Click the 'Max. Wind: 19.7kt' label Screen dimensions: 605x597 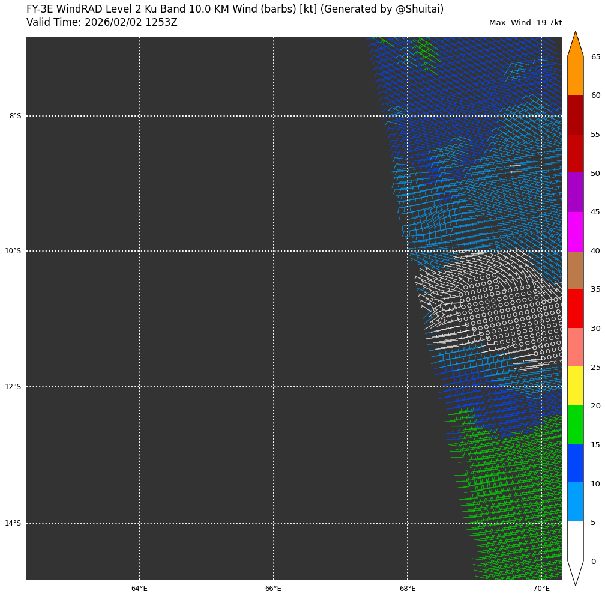point(525,23)
